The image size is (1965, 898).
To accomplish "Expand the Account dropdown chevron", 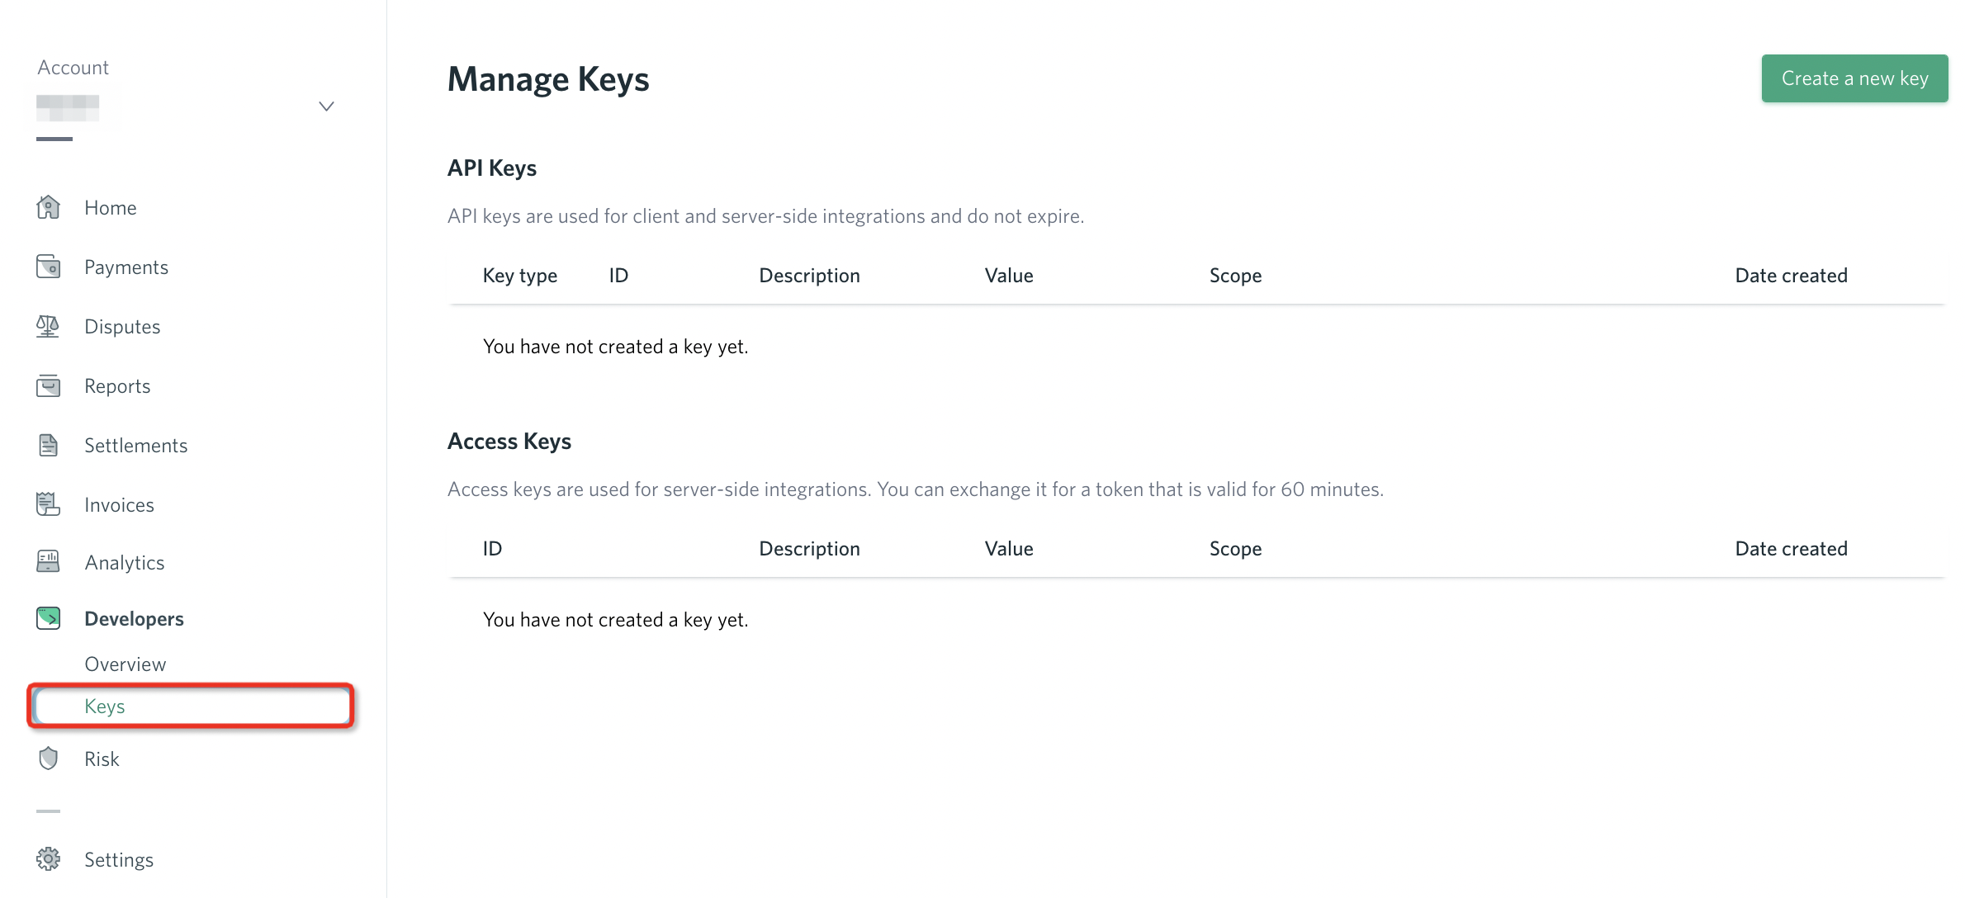I will pyautogui.click(x=326, y=106).
